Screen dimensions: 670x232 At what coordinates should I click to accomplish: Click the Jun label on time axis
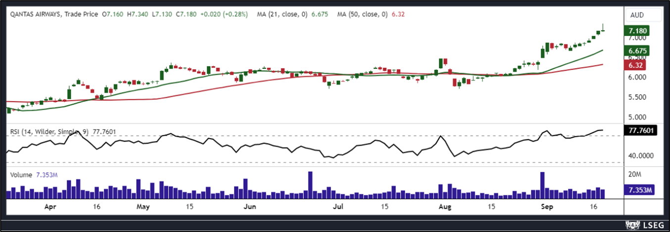coord(251,206)
